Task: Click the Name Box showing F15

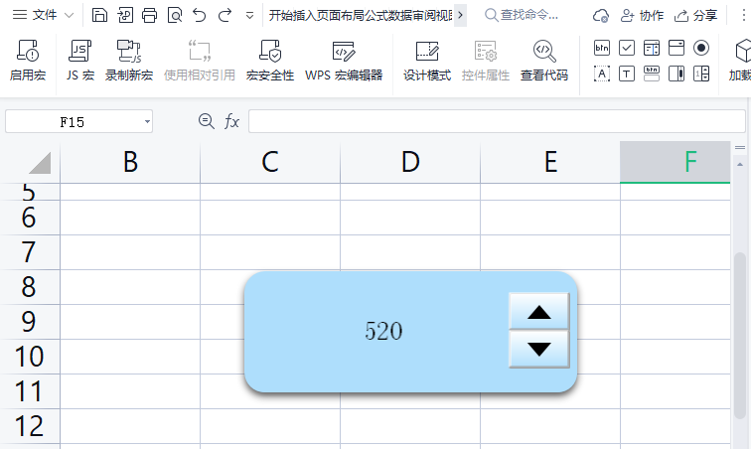Action: point(73,122)
